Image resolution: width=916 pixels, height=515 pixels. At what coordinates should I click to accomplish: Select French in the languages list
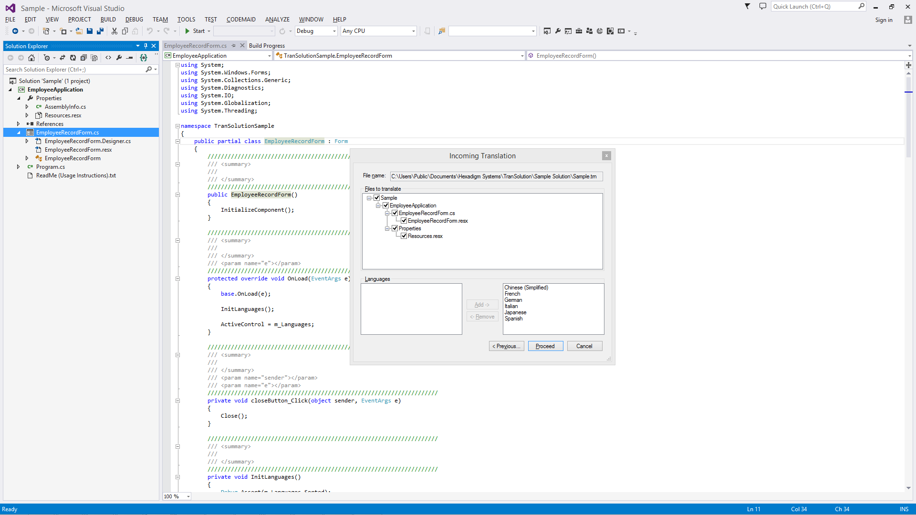click(512, 294)
